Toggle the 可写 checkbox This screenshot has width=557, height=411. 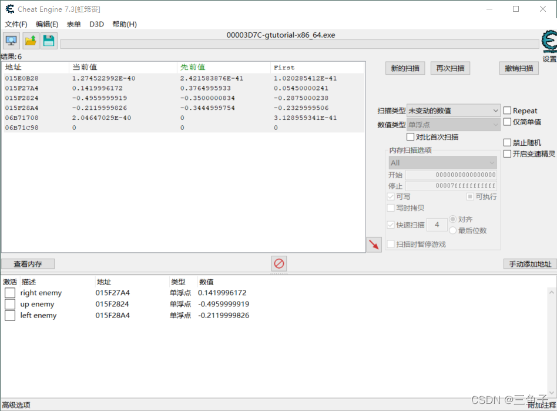(391, 196)
